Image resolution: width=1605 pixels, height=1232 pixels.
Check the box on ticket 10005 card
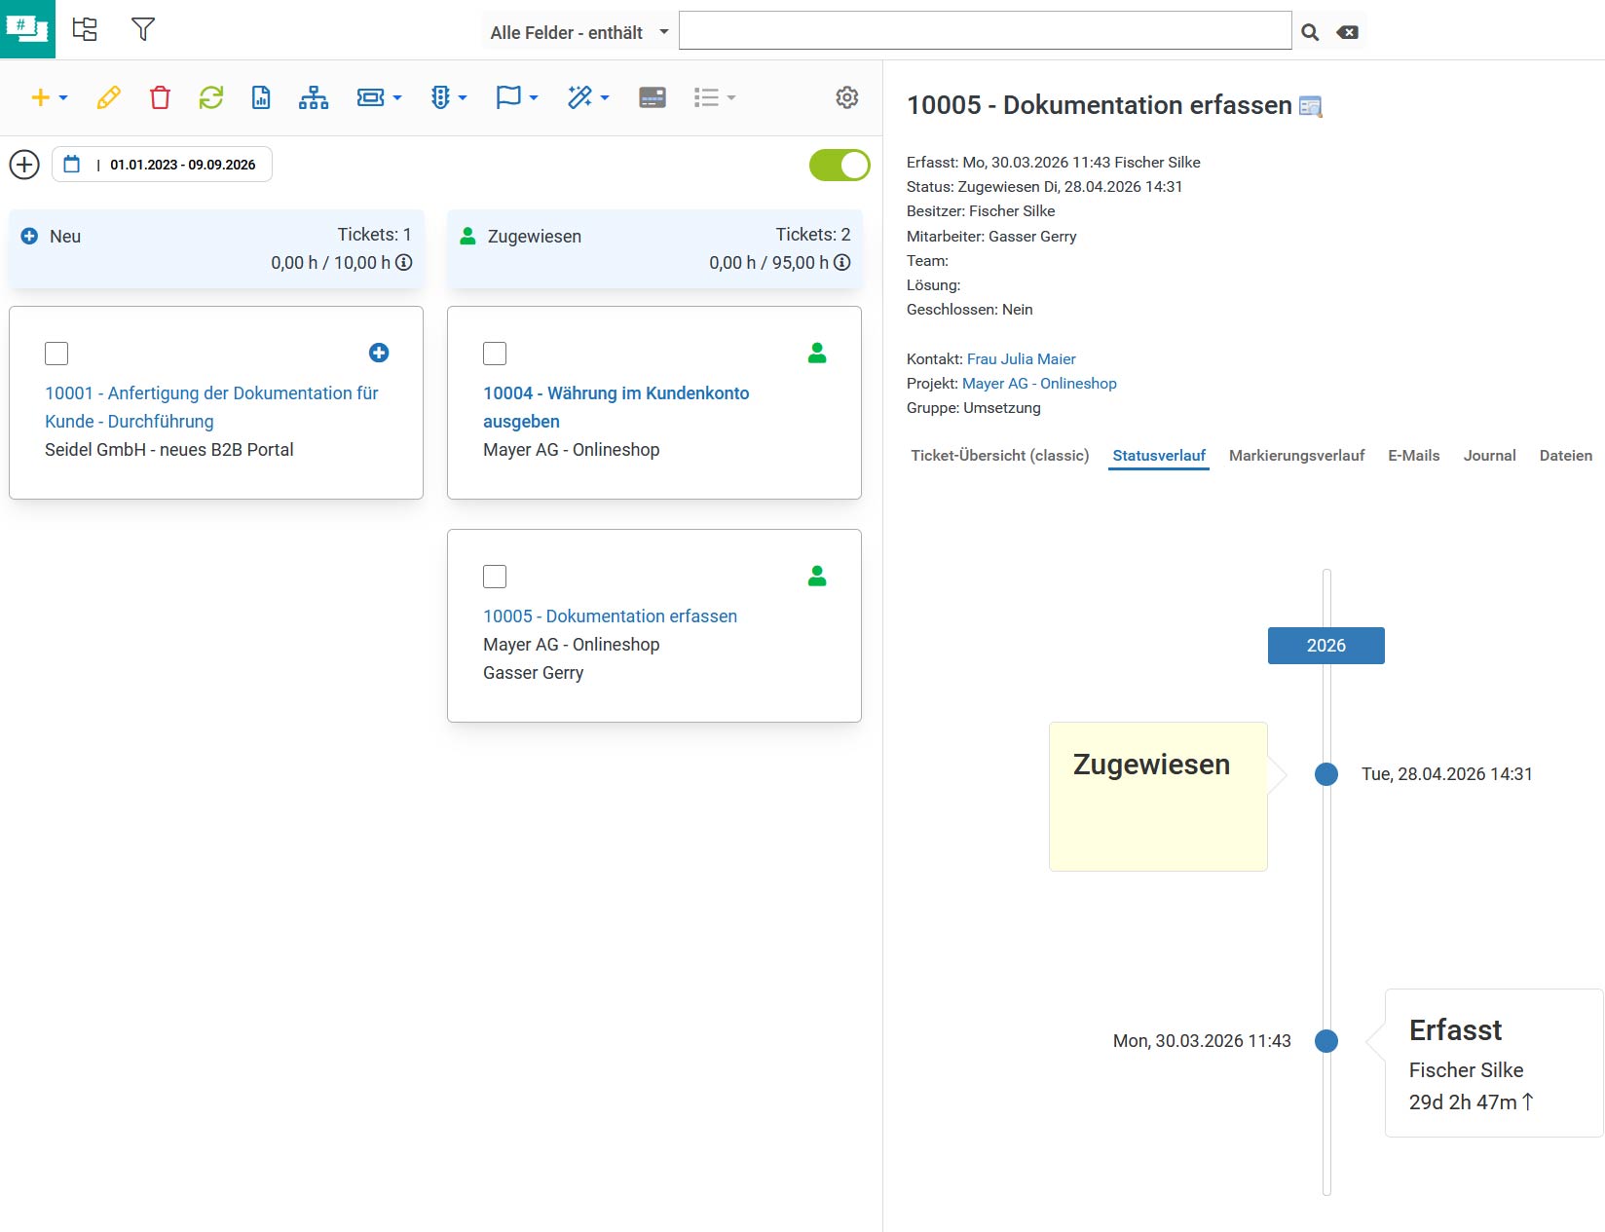coord(495,577)
